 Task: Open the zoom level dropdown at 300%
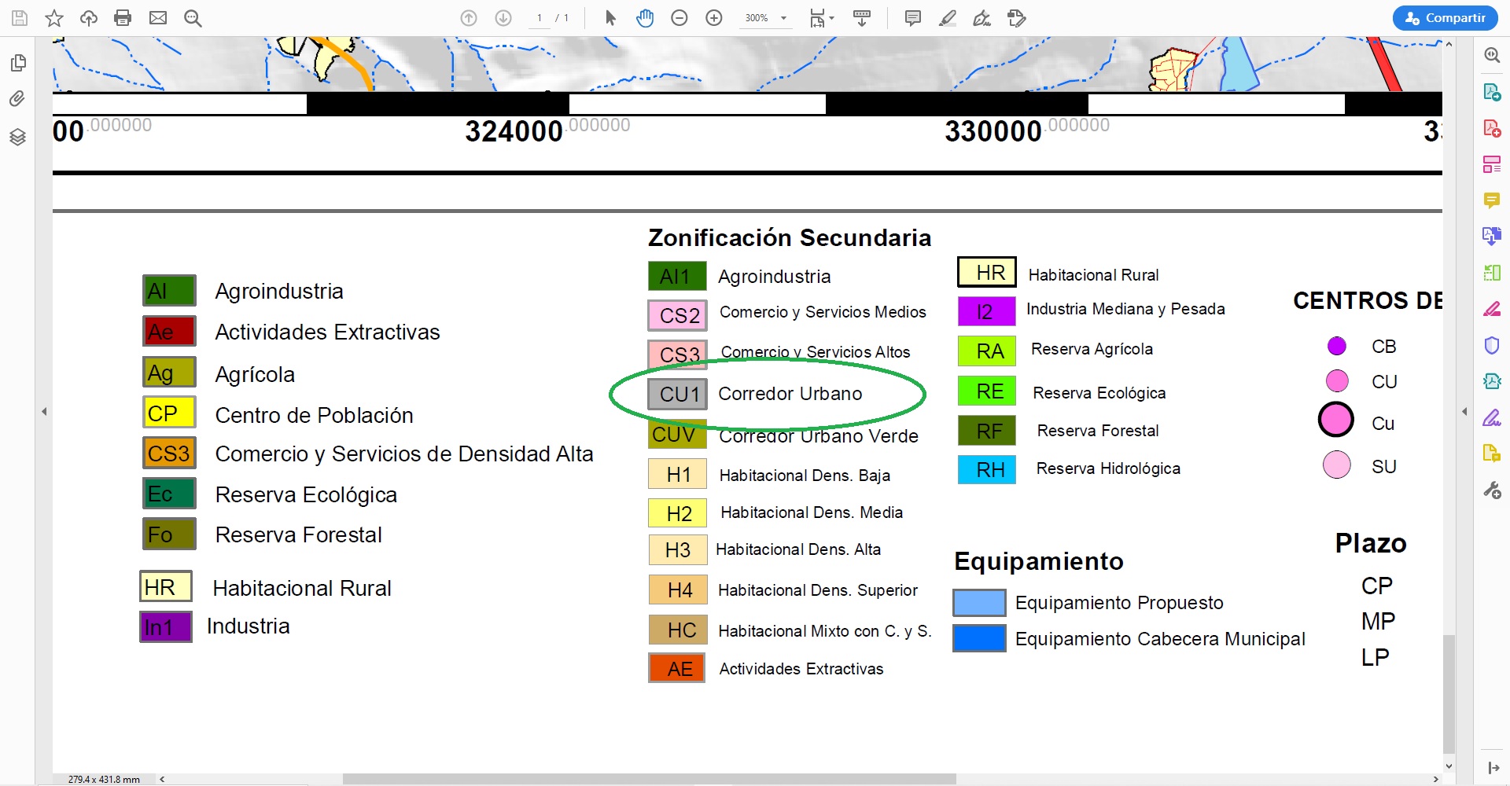pyautogui.click(x=783, y=18)
